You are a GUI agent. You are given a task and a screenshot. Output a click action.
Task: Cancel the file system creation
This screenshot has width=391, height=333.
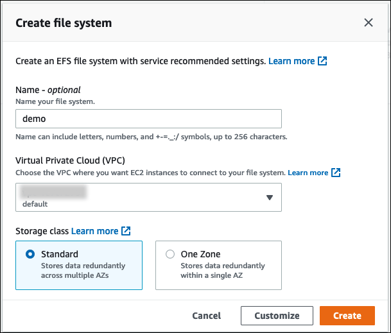pyautogui.click(x=207, y=316)
